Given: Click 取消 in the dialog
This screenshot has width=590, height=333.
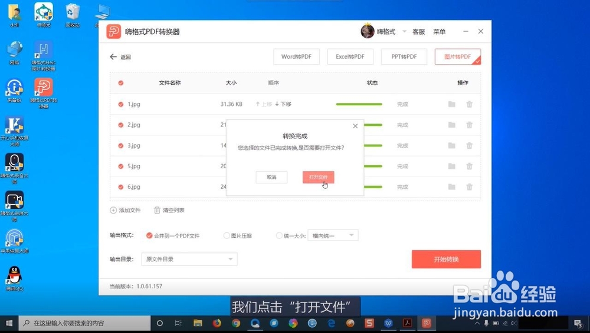Looking at the screenshot, I should click(x=271, y=177).
